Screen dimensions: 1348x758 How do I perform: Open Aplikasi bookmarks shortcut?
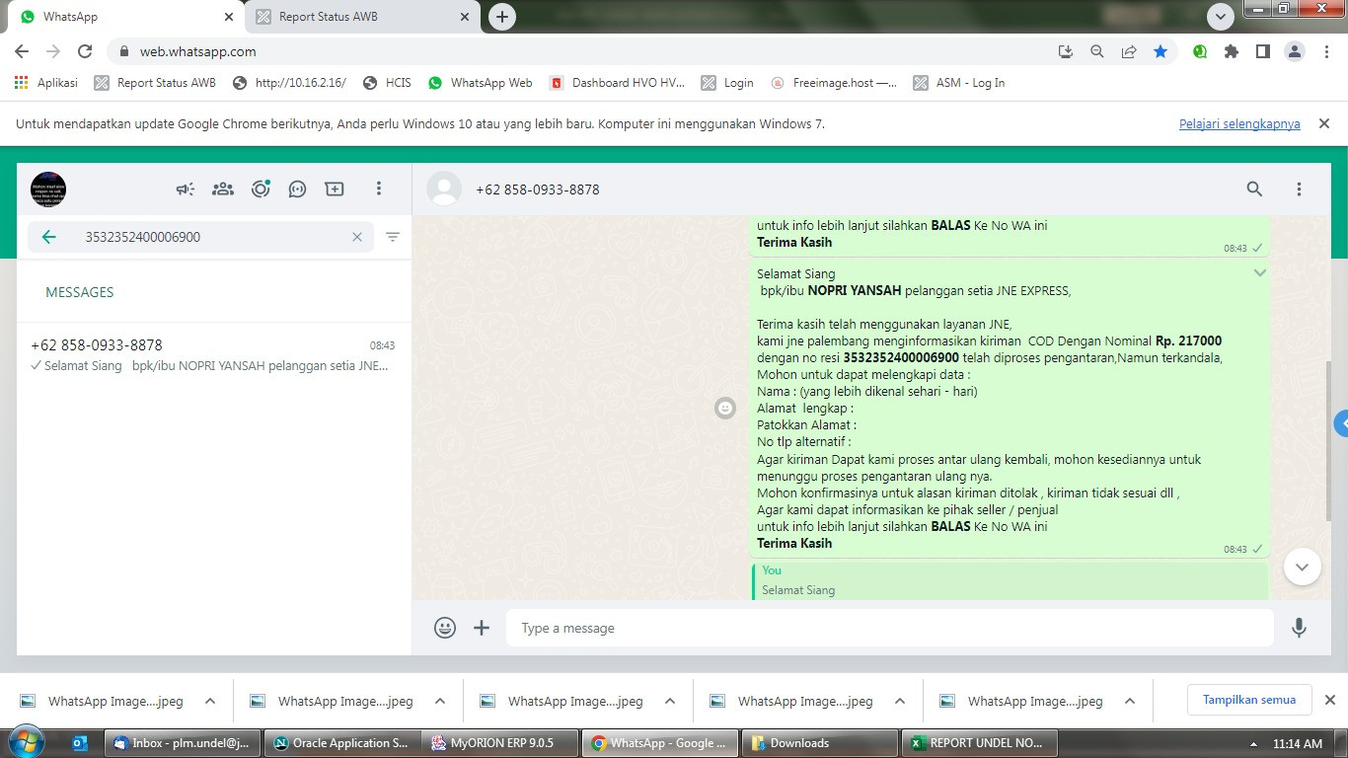coord(46,83)
